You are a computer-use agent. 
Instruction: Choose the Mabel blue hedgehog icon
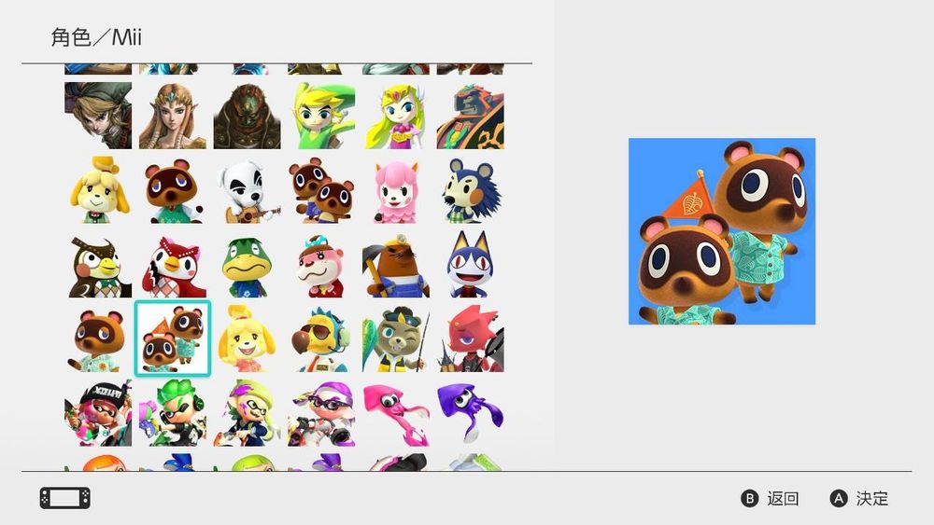point(470,190)
